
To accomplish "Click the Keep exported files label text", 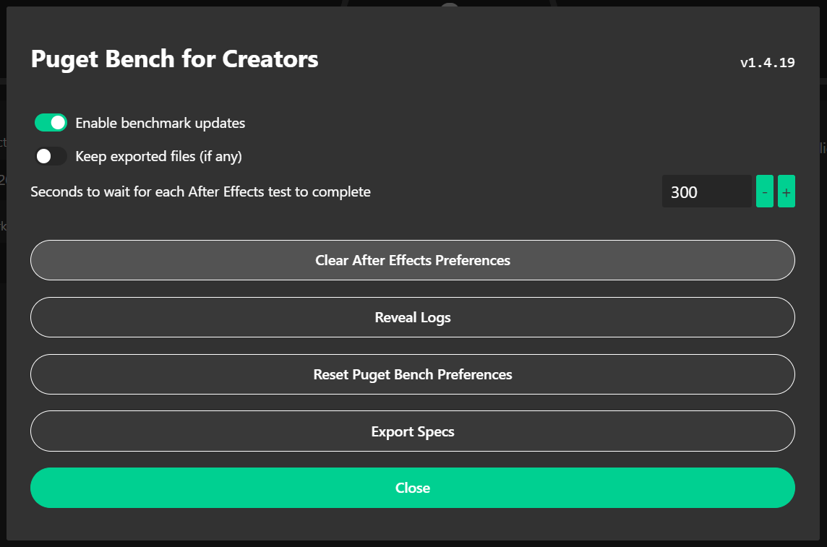I will pos(157,155).
